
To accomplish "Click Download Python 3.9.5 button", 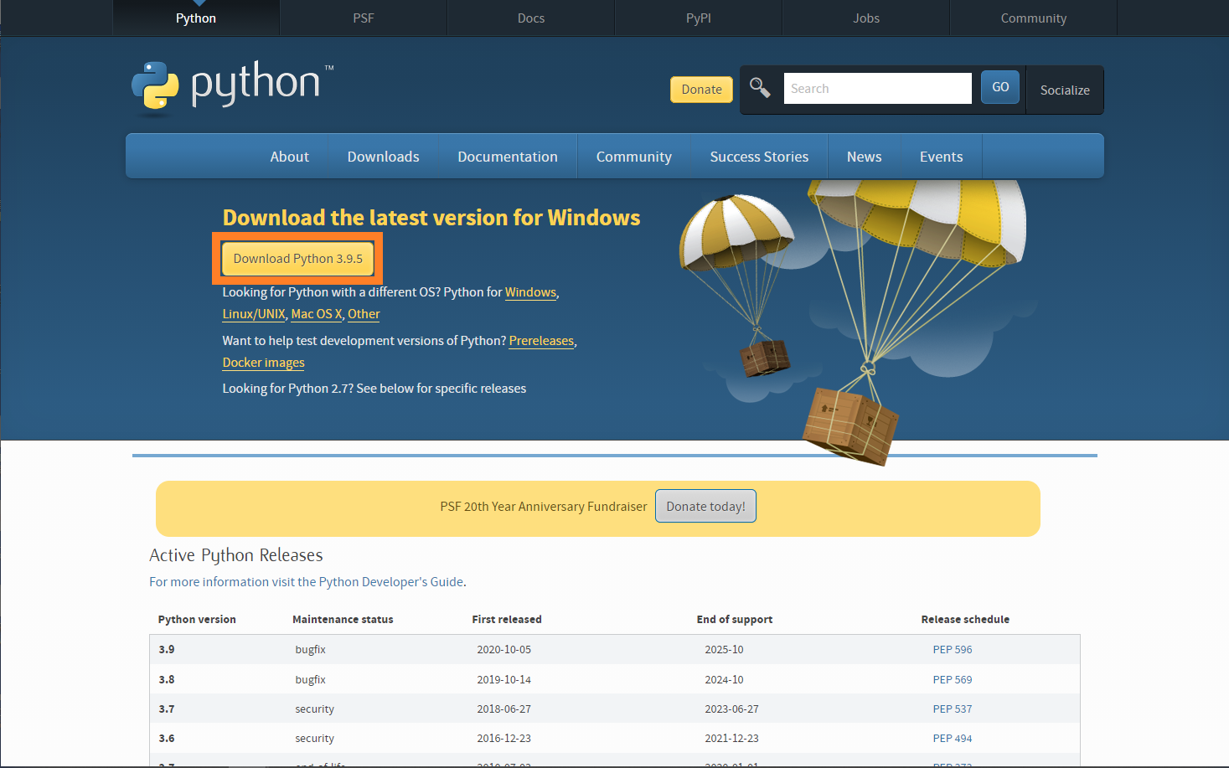I will point(298,259).
